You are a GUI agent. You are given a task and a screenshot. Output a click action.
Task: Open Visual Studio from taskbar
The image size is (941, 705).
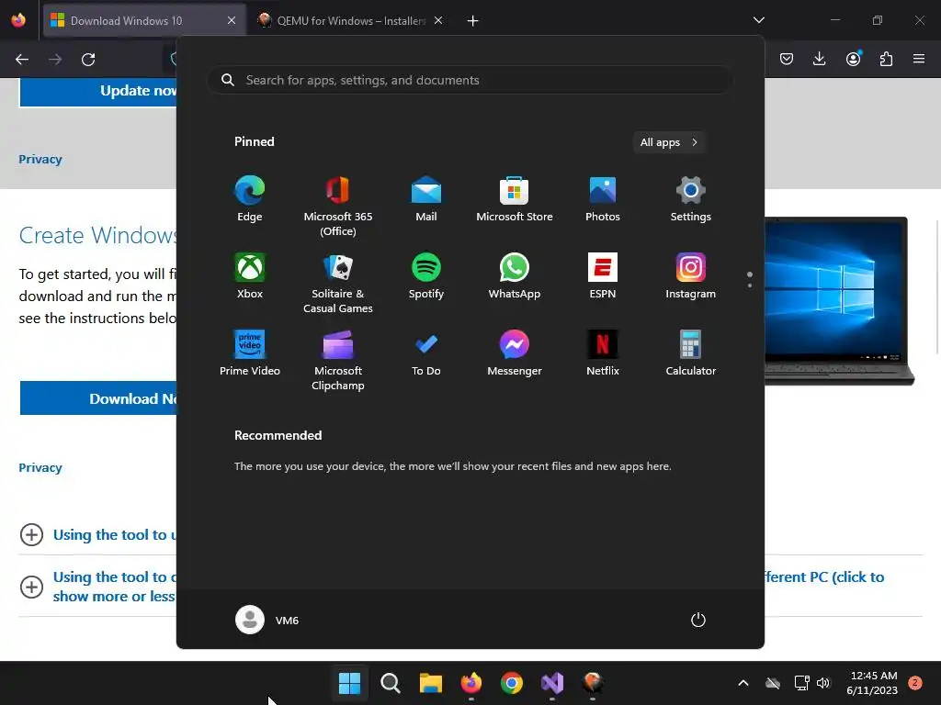coord(552,683)
